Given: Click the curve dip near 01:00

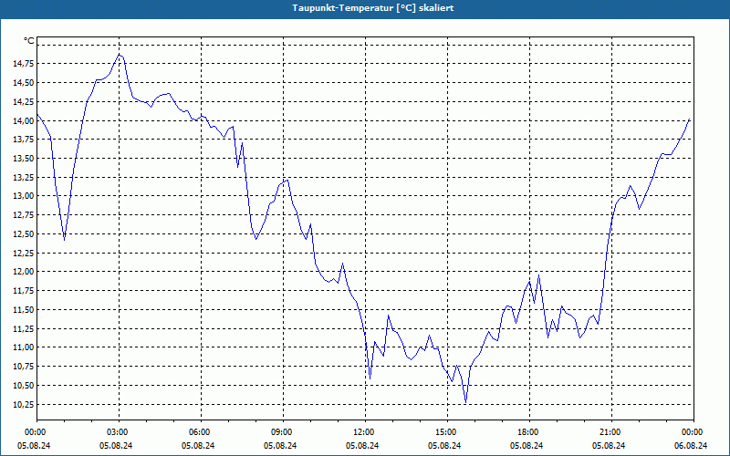Looking at the screenshot, I should (64, 240).
